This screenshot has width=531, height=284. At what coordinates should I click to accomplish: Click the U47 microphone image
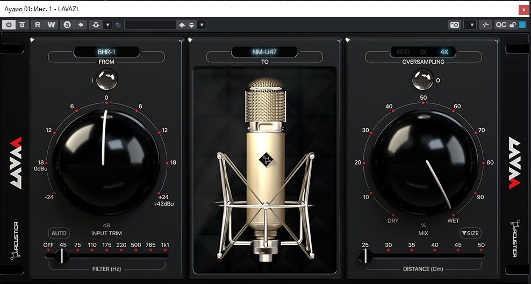(x=265, y=169)
